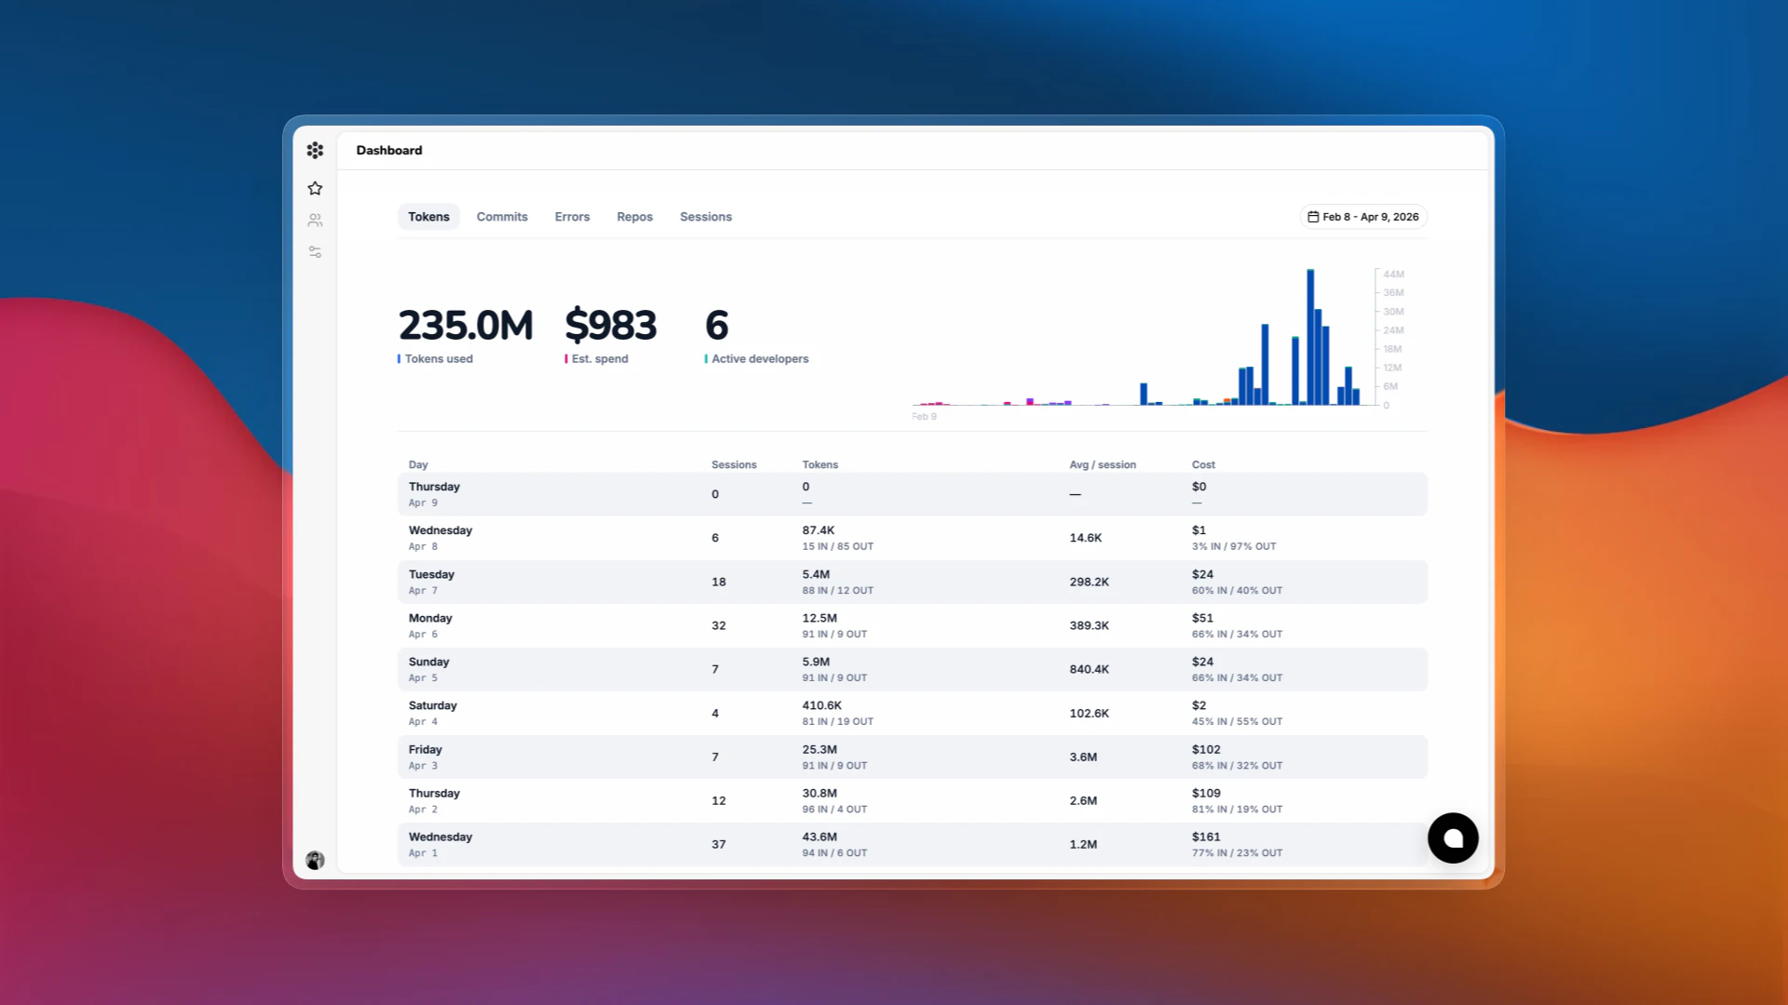Click the Dashboard title in the header
Screen dimensions: 1788x1005
point(388,150)
